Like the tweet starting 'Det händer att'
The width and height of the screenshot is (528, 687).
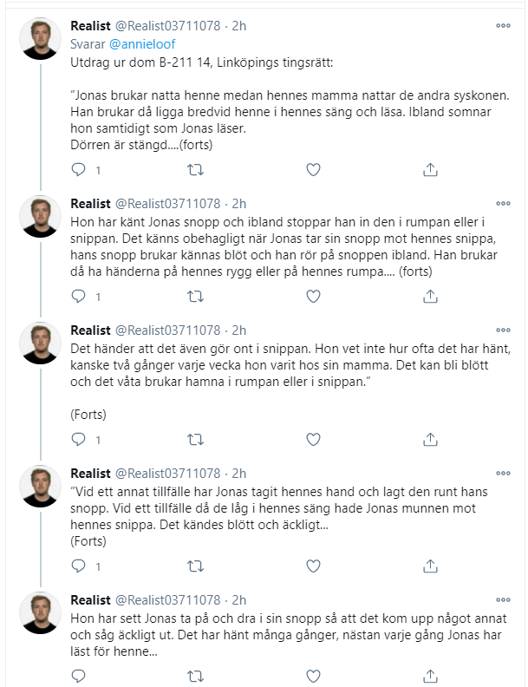(313, 439)
